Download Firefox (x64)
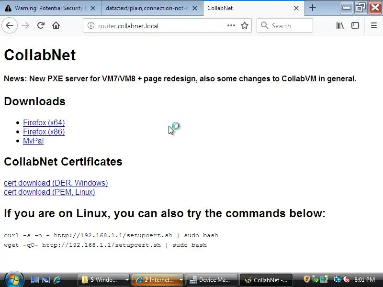The height and width of the screenshot is (287, 383). tap(44, 122)
